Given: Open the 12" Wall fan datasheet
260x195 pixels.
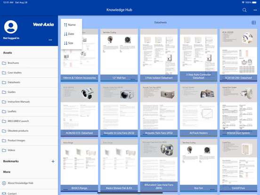Looking at the screenshot, I should coord(119,55).
